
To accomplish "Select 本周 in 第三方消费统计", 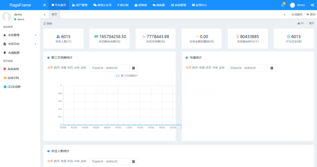I will (x=63, y=67).
